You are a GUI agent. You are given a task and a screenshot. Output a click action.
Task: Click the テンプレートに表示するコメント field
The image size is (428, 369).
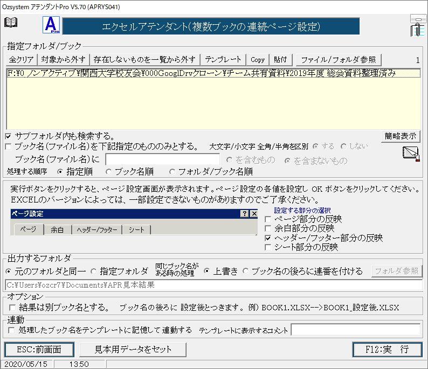point(356,330)
